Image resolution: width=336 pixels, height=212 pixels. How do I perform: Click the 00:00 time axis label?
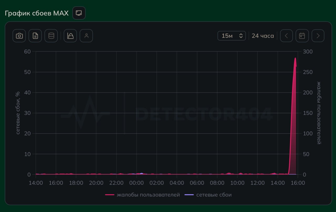136,183
